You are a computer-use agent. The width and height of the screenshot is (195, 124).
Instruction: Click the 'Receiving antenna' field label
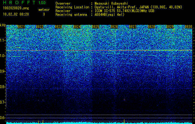(71, 15)
